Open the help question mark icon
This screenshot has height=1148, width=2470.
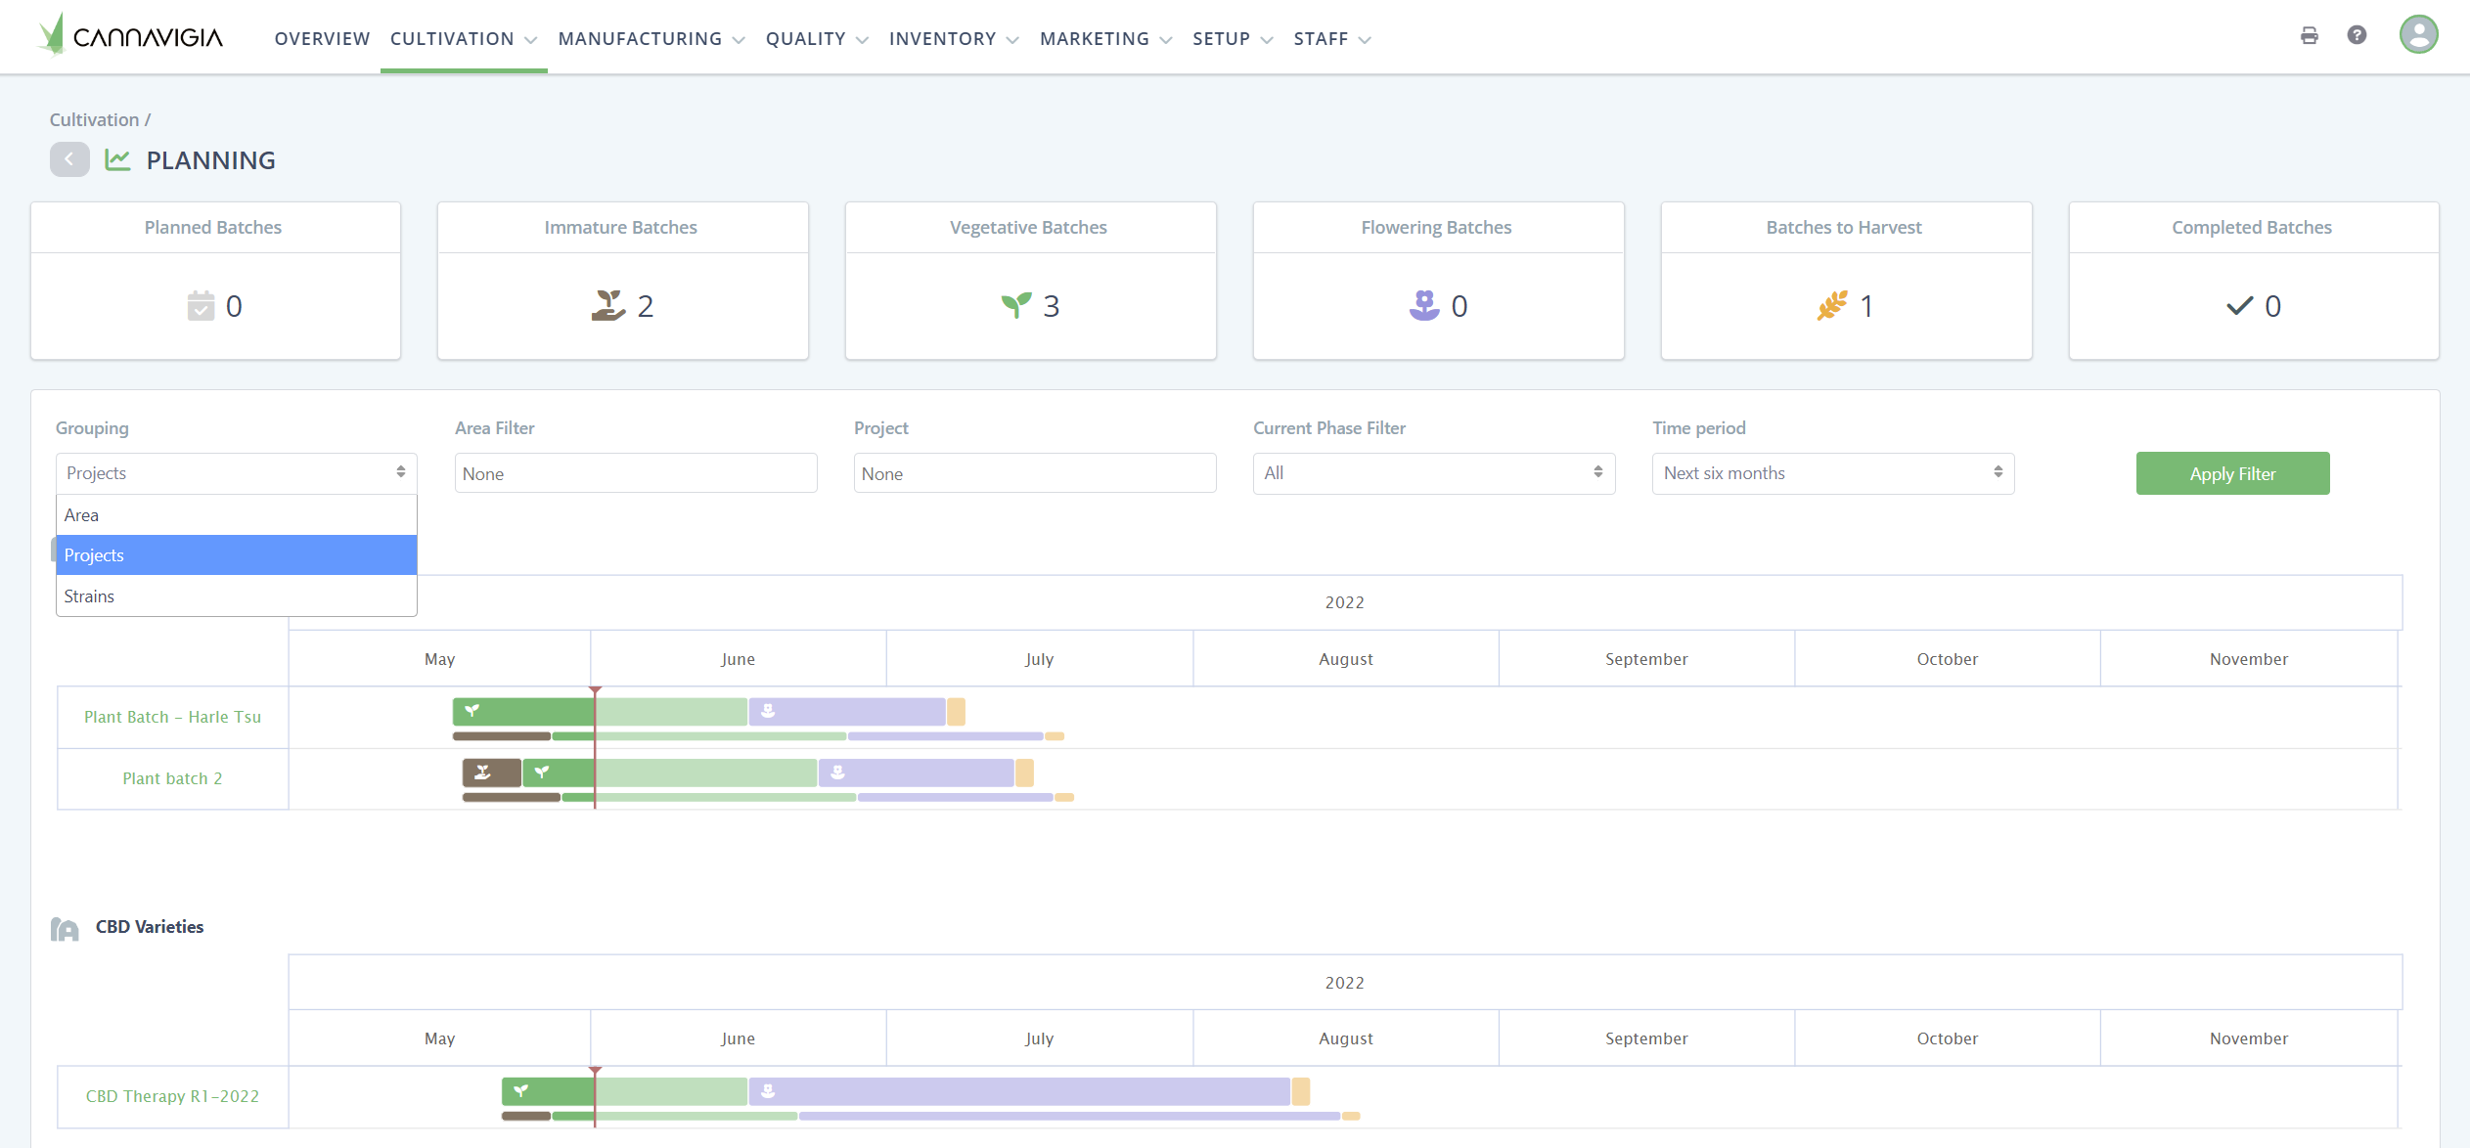click(x=2357, y=36)
